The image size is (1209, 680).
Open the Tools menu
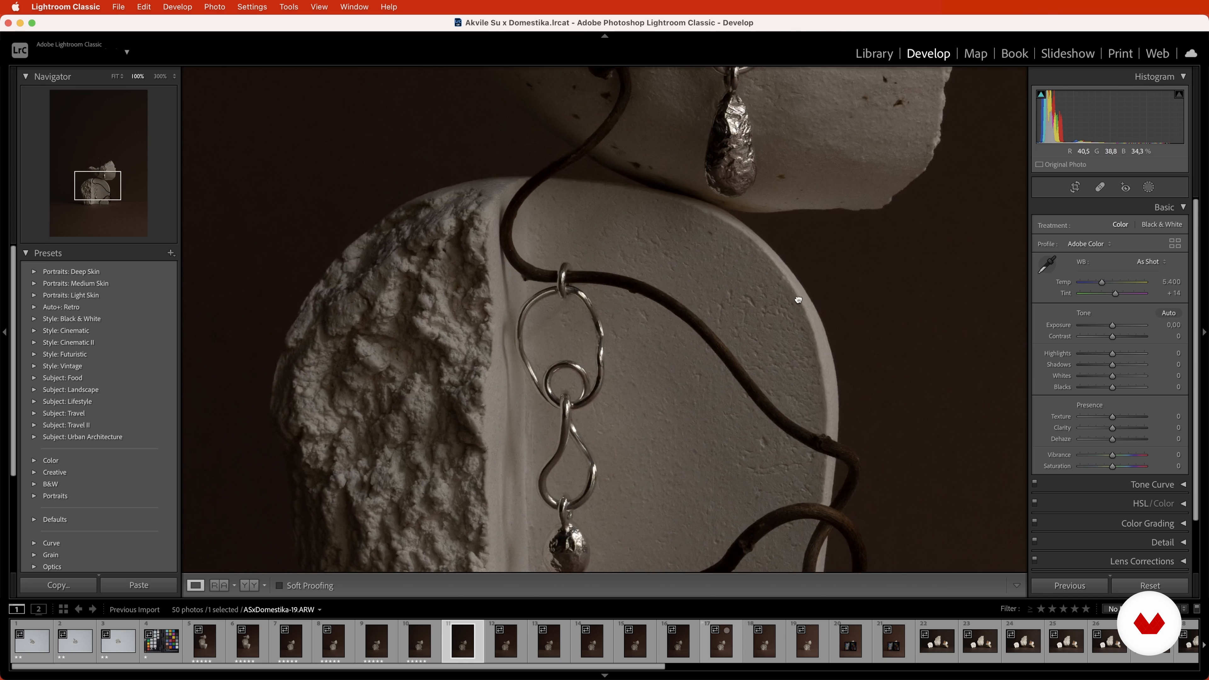tap(289, 7)
